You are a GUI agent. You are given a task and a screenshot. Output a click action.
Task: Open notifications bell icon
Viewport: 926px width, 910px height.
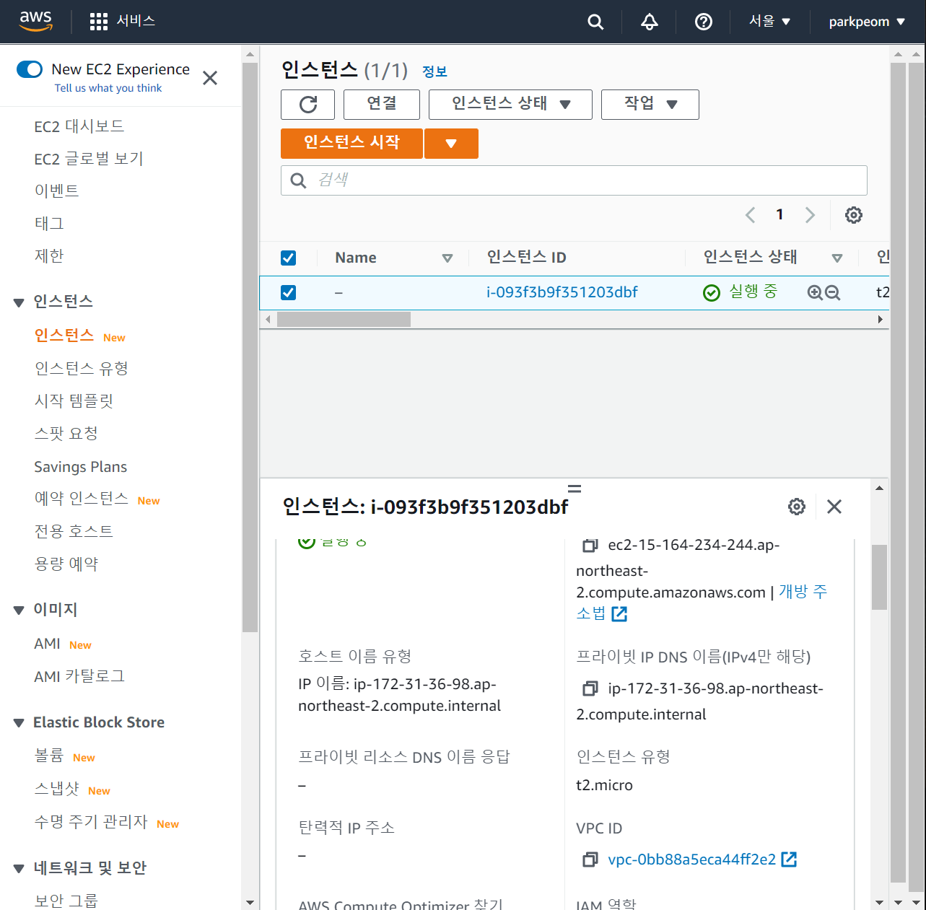650,22
